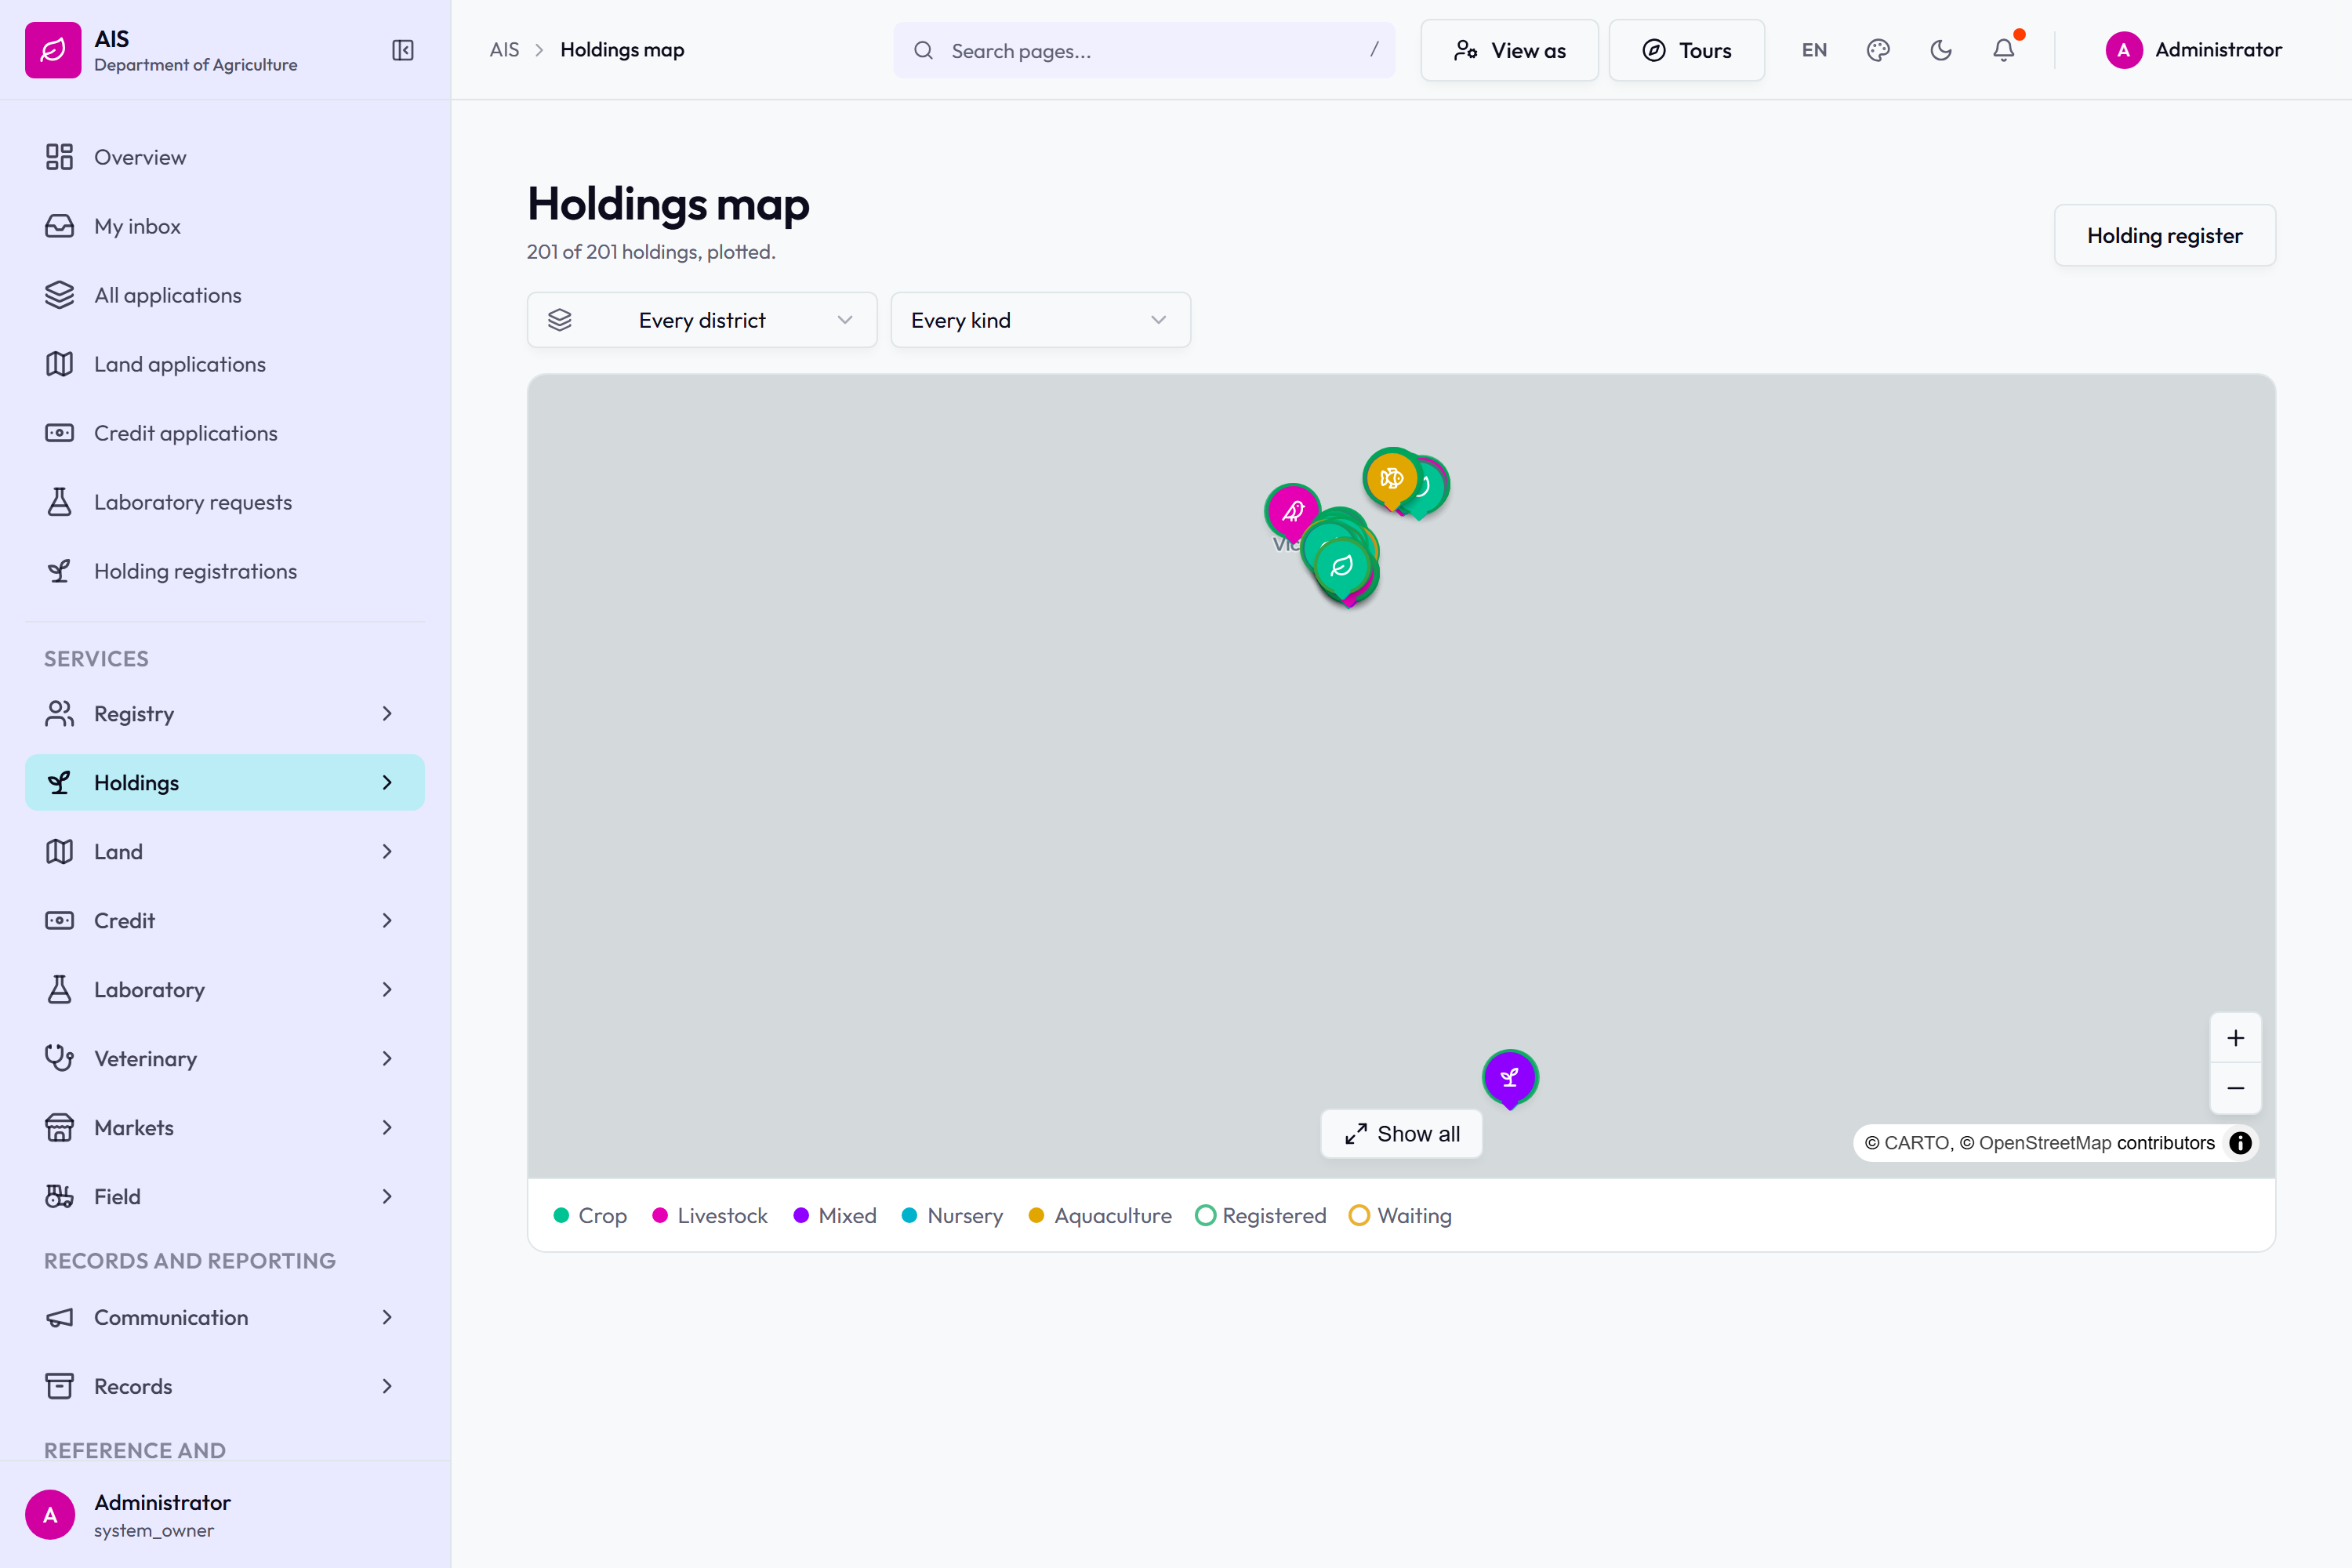2352x1568 pixels.
Task: Open the Tours button
Action: coord(1686,50)
